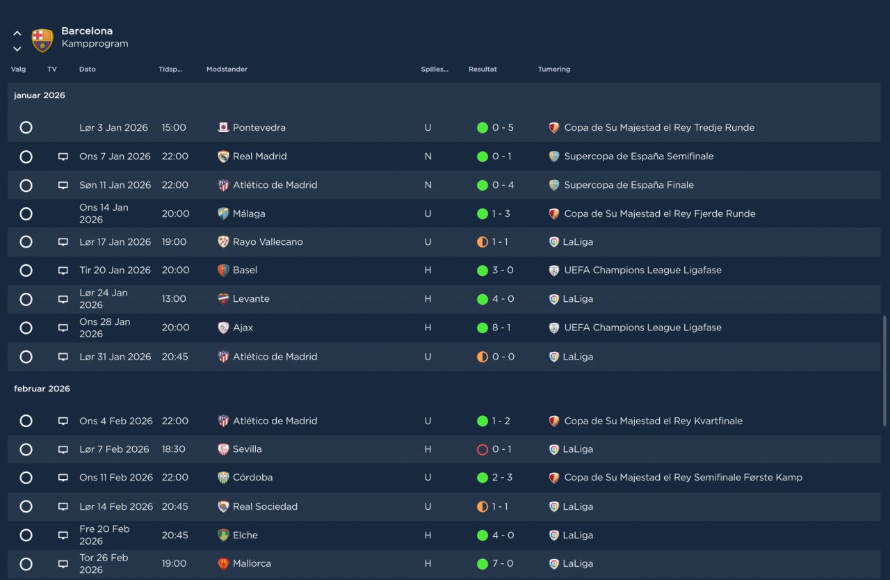Click the Barcelona club name in the header

[x=87, y=31]
